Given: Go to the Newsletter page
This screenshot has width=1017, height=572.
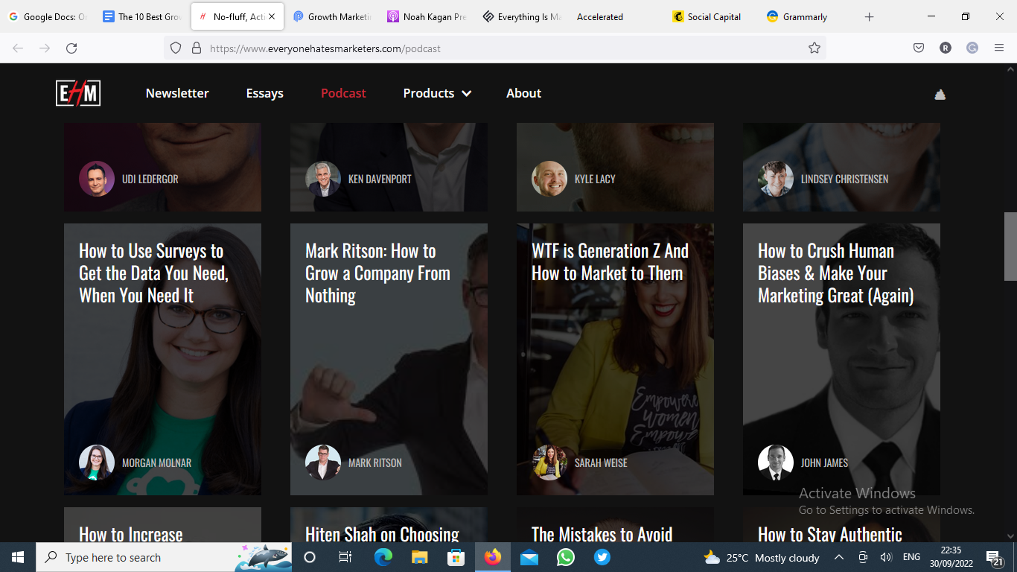Looking at the screenshot, I should coord(177,93).
